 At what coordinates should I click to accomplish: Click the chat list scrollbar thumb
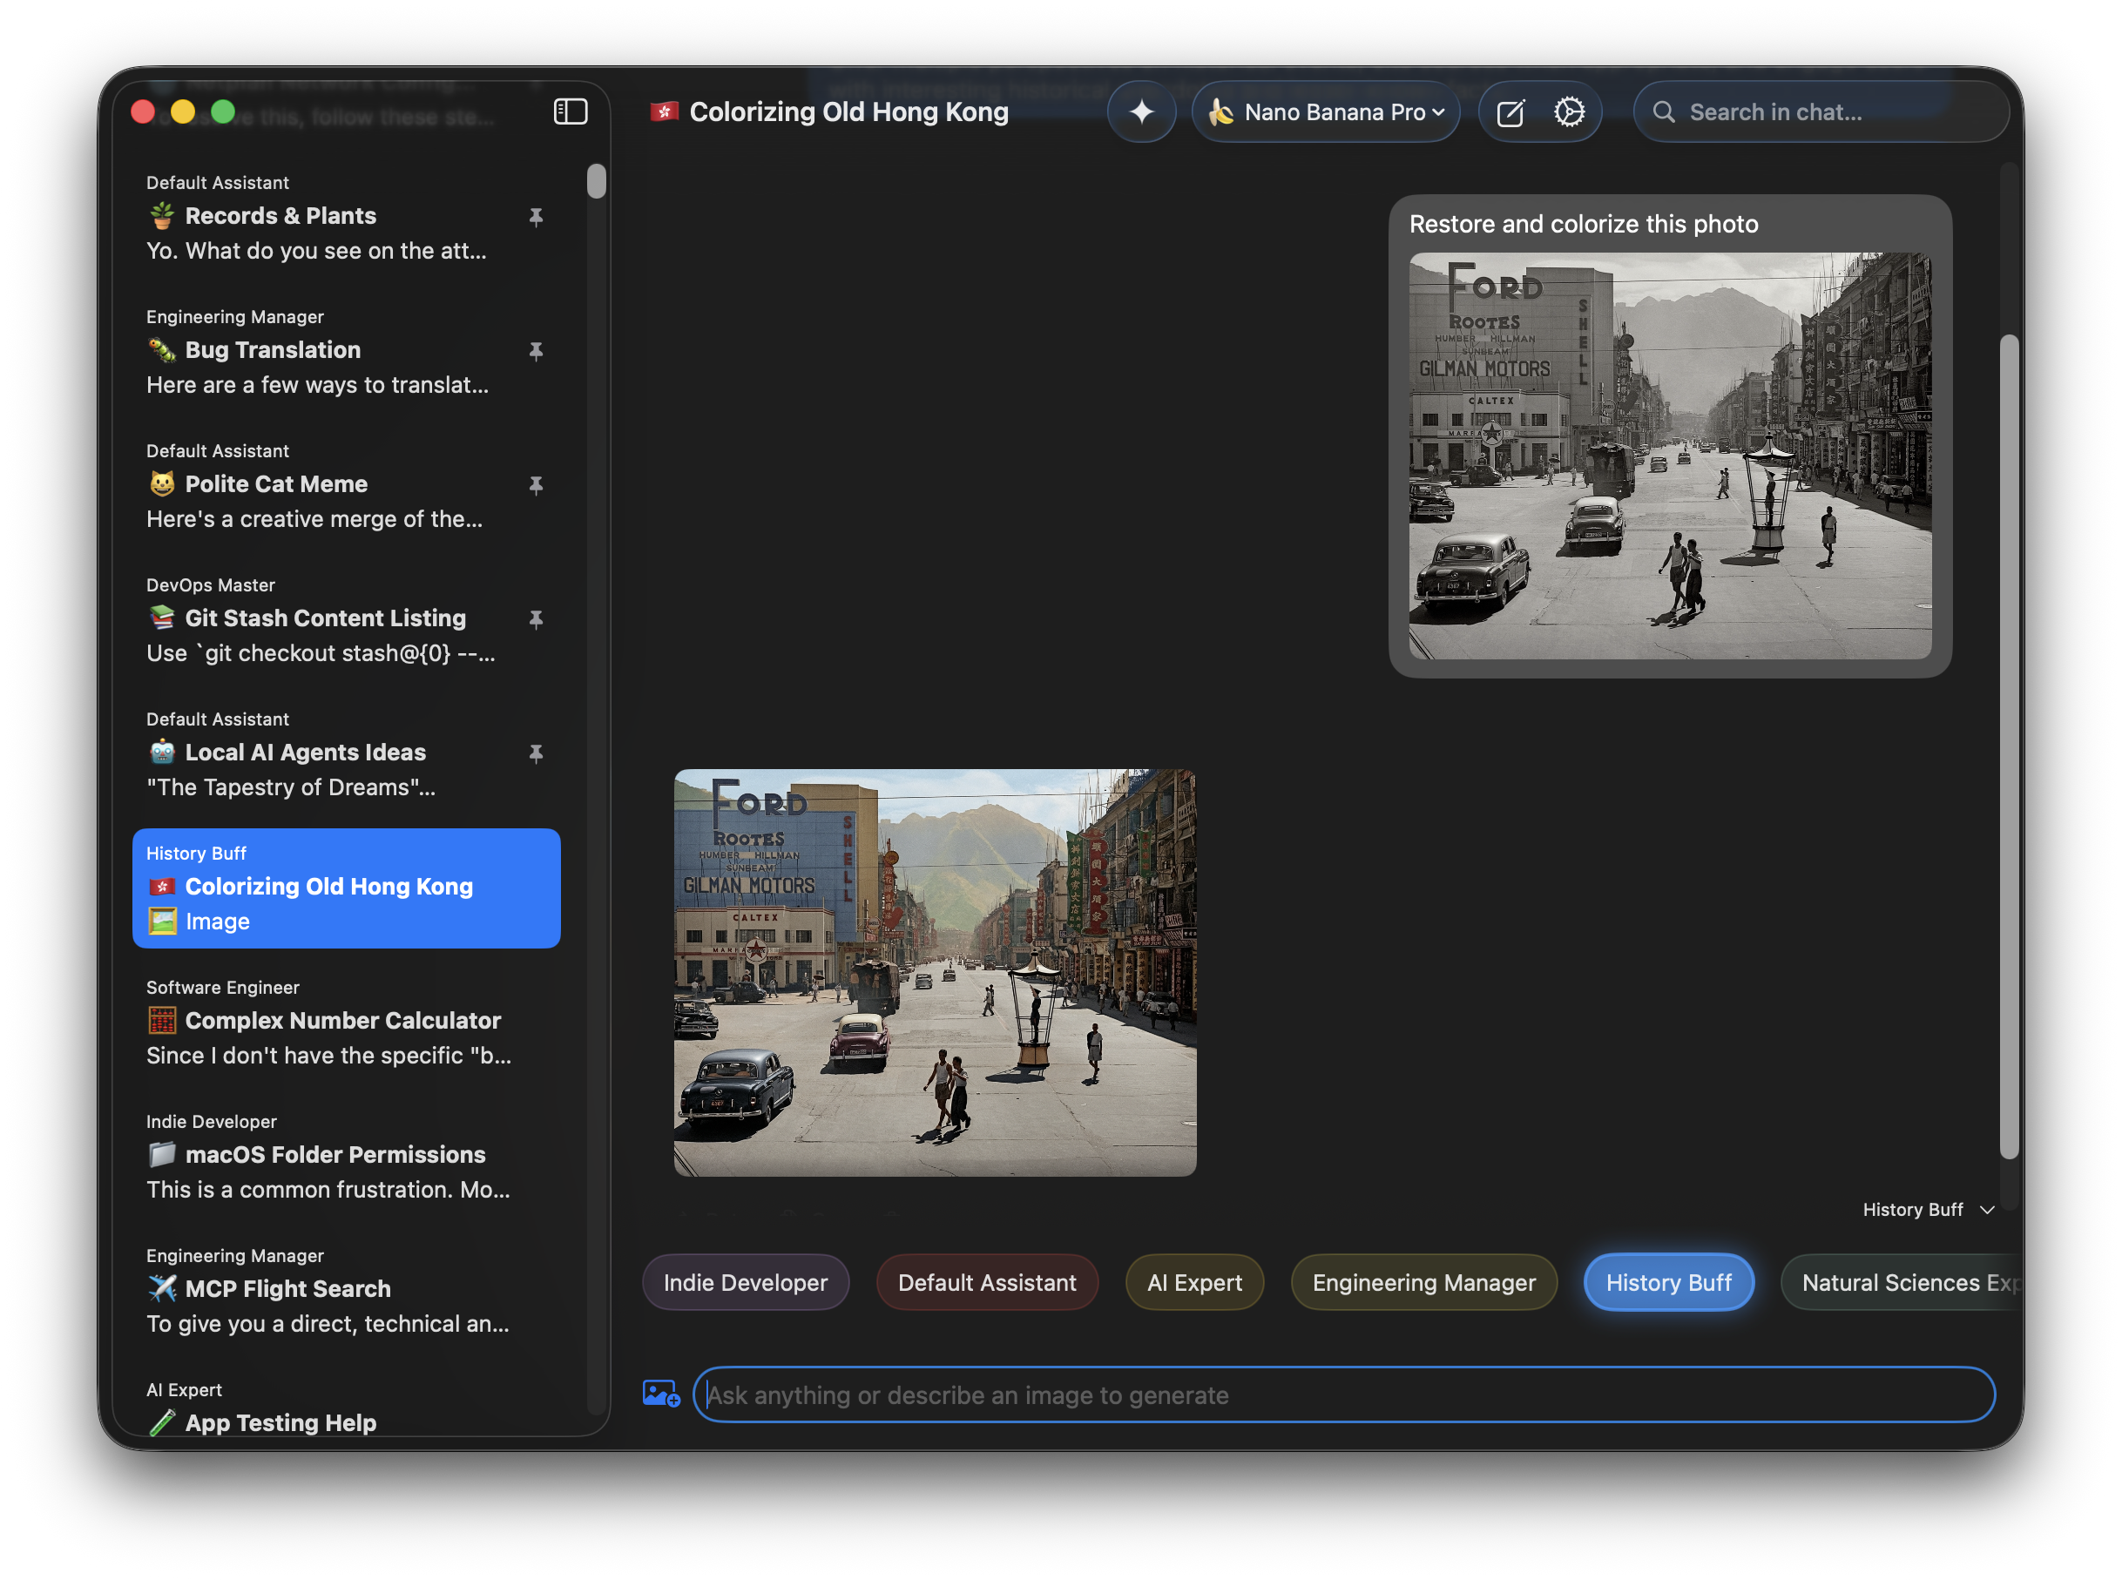597,181
